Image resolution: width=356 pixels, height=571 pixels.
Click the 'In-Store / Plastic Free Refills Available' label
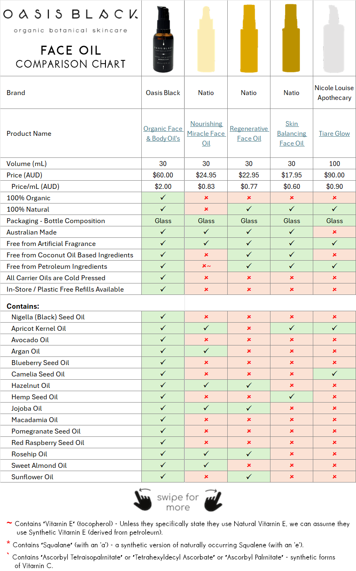65,289
